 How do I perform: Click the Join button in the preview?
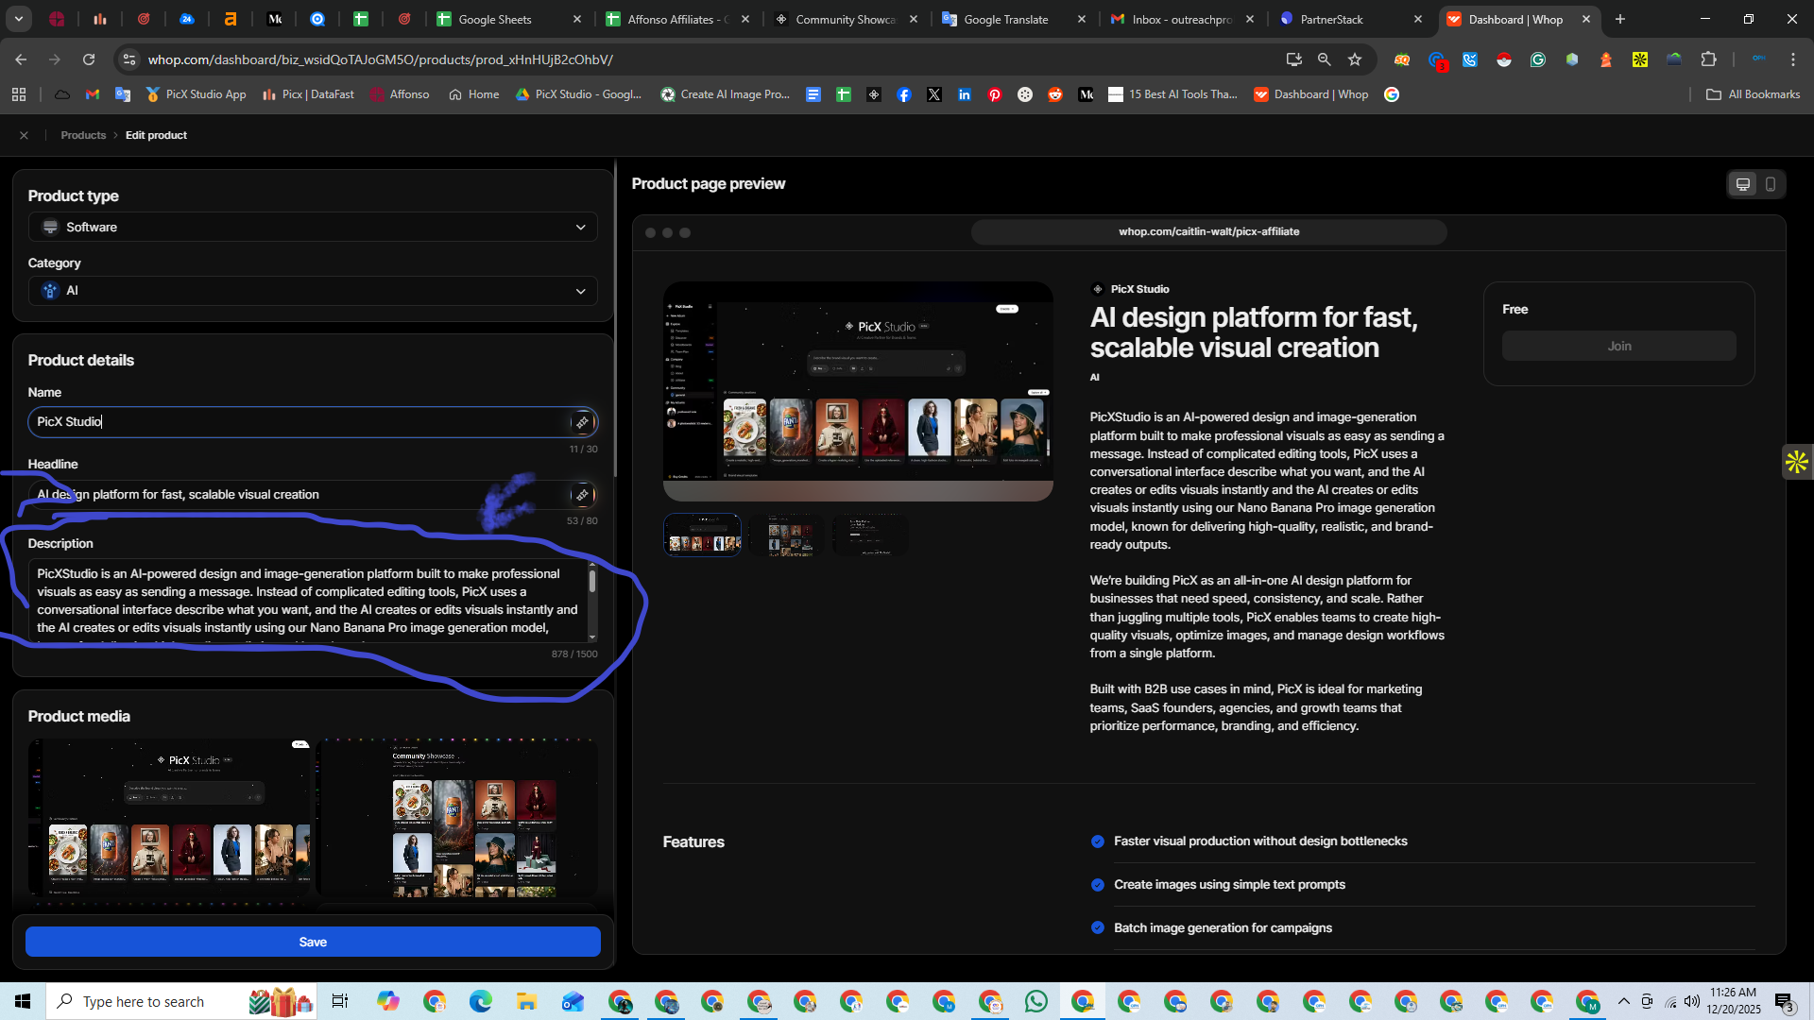pyautogui.click(x=1618, y=346)
